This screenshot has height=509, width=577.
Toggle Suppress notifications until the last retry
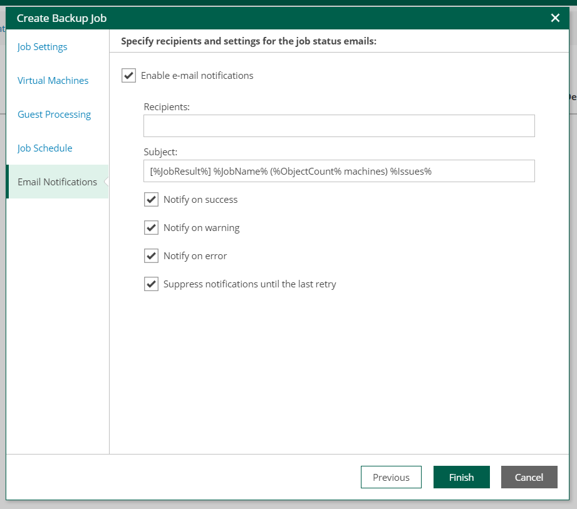click(x=151, y=284)
